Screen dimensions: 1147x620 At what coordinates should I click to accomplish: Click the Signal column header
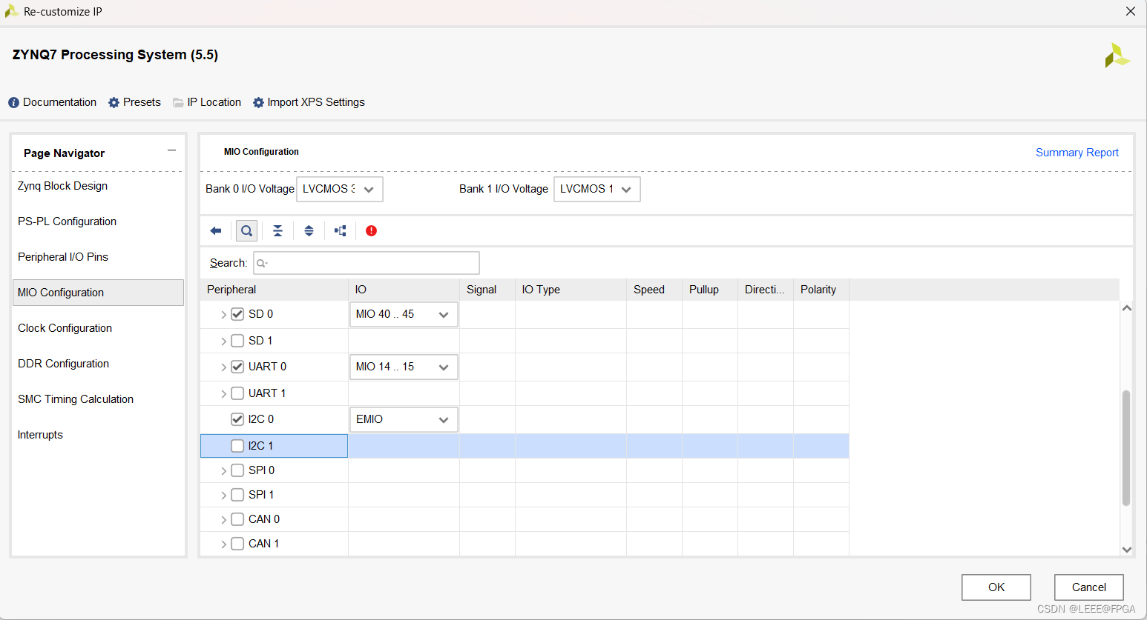coord(487,290)
